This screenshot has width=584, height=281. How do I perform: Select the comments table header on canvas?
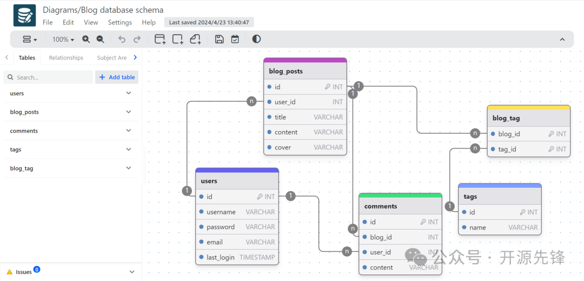(x=400, y=206)
